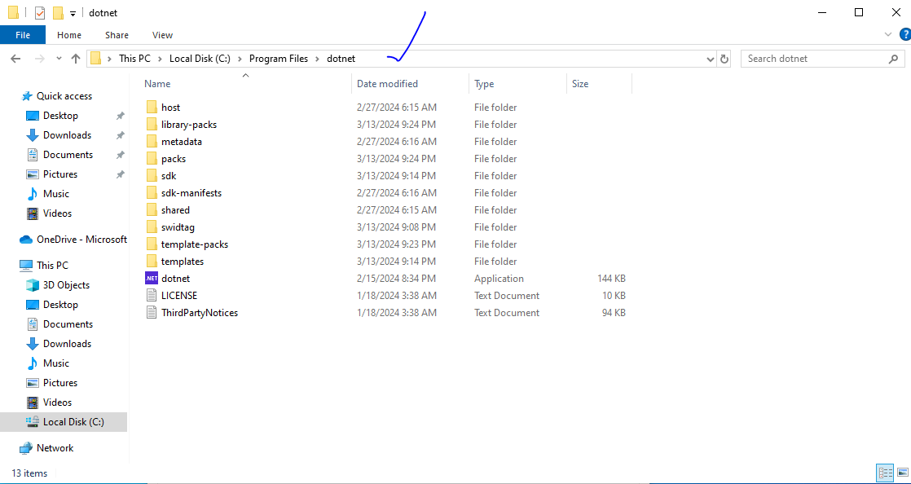Click the swidtag folder icon
The height and width of the screenshot is (484, 911).
[x=152, y=227]
